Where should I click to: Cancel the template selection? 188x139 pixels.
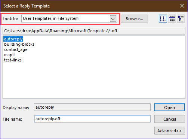(x=170, y=119)
